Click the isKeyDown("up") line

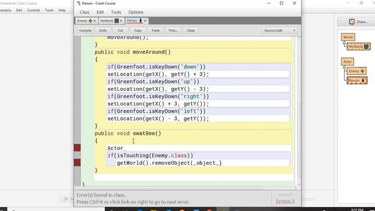pos(199,81)
